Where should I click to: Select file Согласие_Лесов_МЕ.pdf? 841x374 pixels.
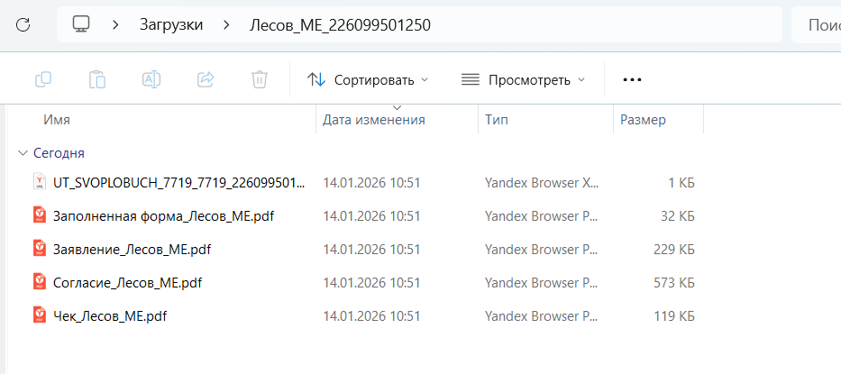pos(128,282)
